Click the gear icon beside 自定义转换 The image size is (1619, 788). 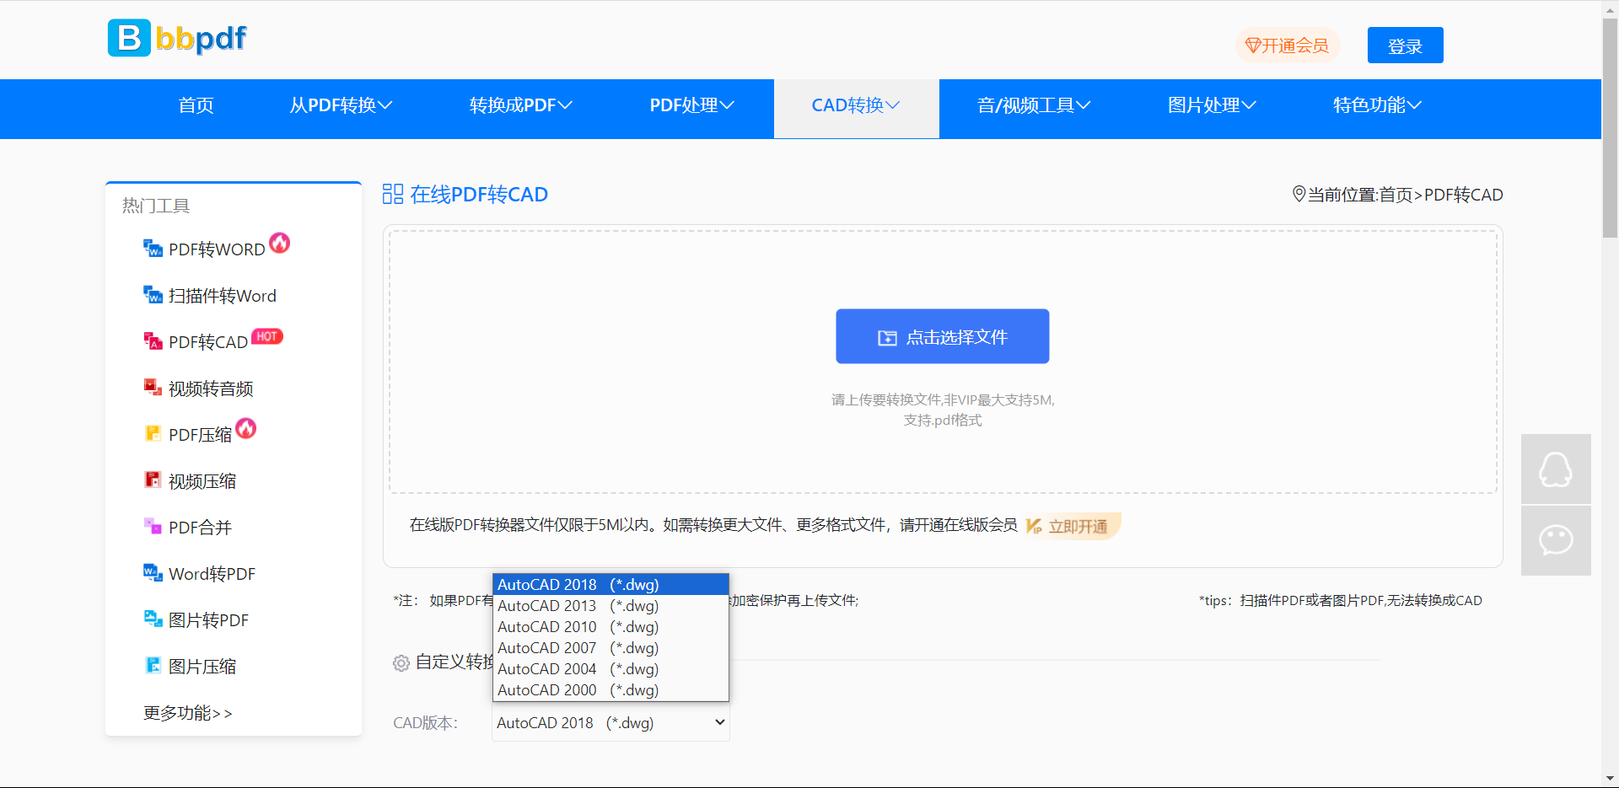tap(401, 663)
